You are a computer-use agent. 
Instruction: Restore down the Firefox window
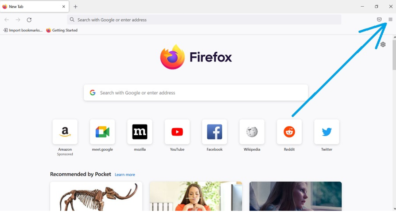376,7
